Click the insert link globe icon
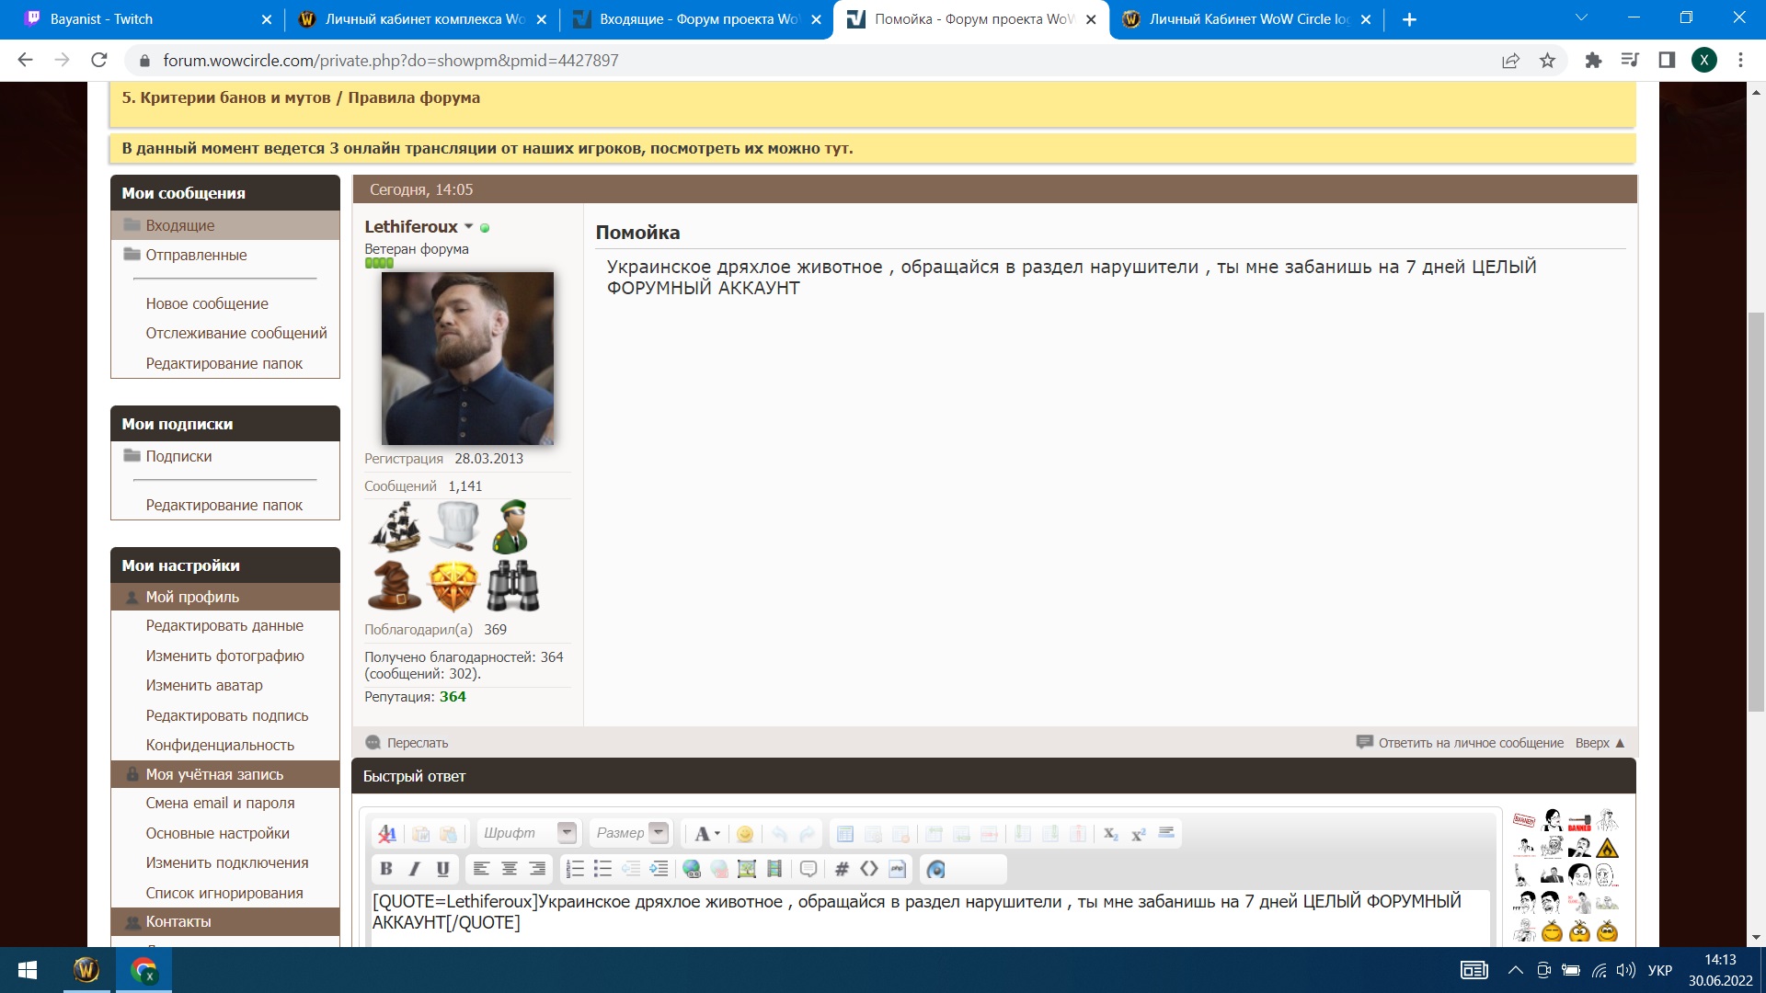1766x993 pixels. point(692,869)
